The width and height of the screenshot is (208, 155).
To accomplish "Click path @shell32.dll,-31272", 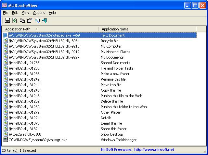I will coord(24,112).
